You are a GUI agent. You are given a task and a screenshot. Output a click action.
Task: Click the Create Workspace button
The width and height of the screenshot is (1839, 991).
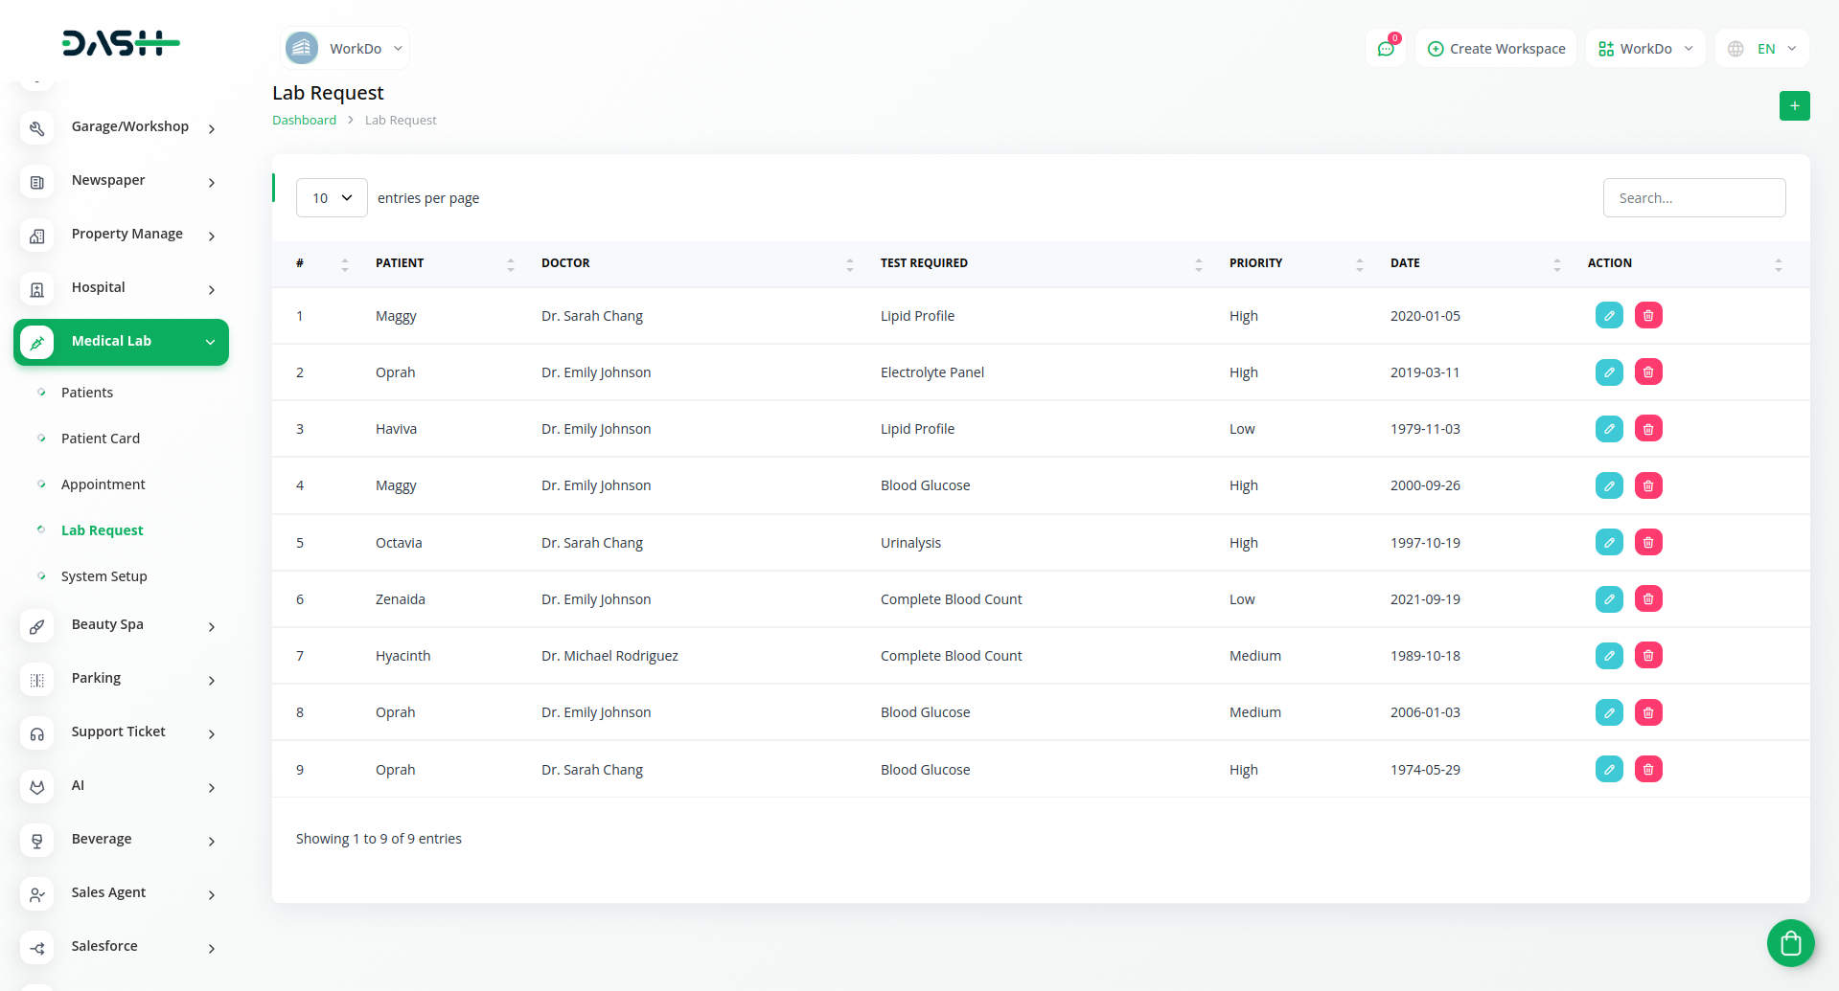tap(1496, 49)
